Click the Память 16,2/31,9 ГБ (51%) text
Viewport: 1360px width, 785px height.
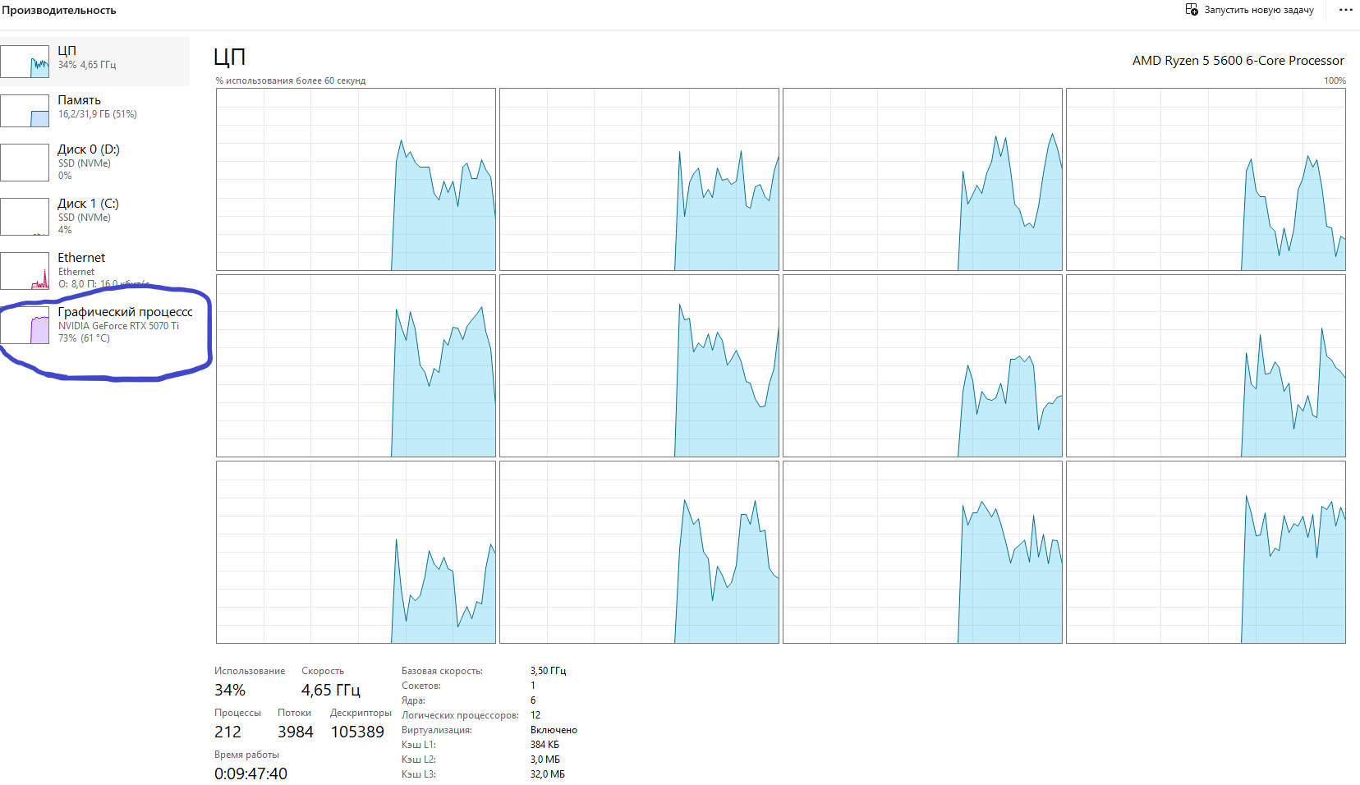pyautogui.click(x=98, y=114)
